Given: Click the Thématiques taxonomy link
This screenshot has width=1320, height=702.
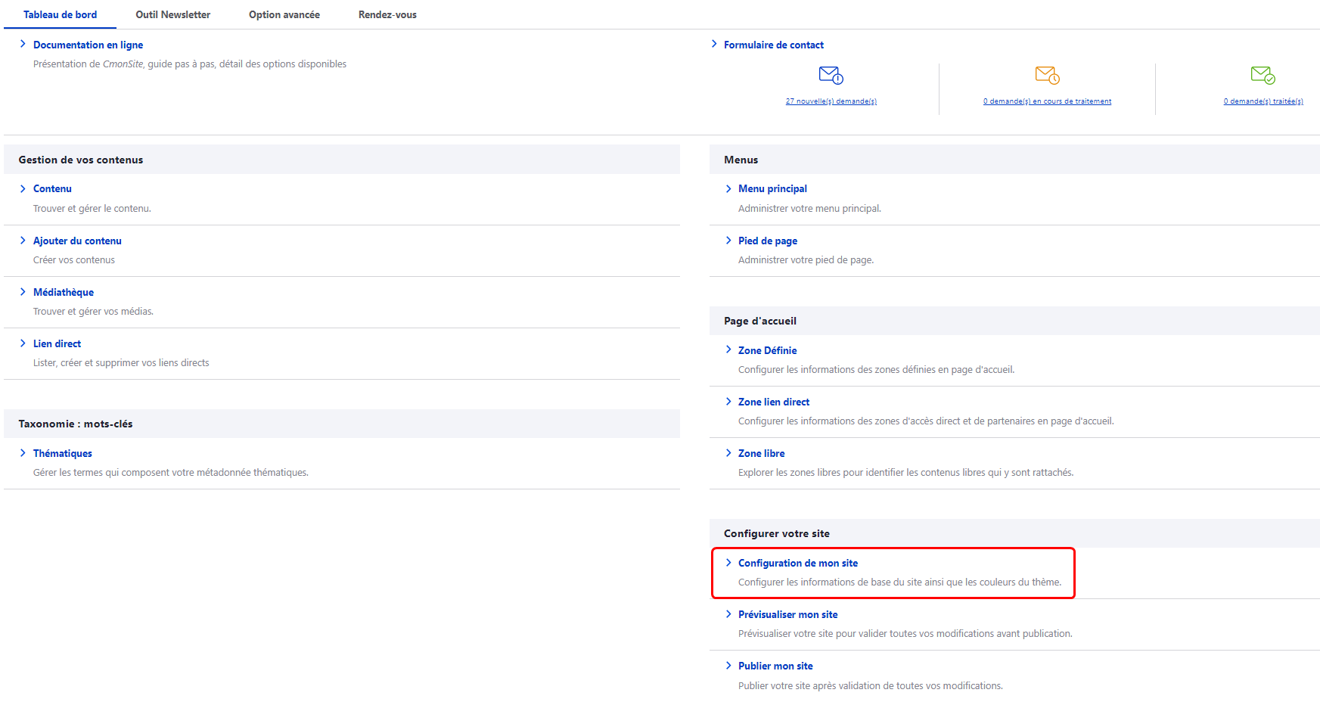Looking at the screenshot, I should pyautogui.click(x=63, y=453).
